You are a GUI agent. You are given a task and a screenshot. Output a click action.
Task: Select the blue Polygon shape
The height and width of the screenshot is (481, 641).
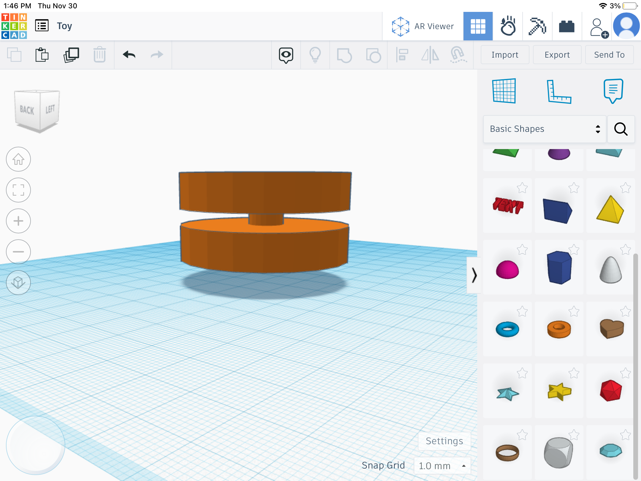[559, 267]
